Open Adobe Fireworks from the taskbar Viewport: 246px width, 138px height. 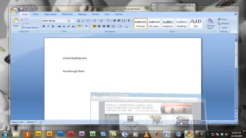tap(38, 134)
